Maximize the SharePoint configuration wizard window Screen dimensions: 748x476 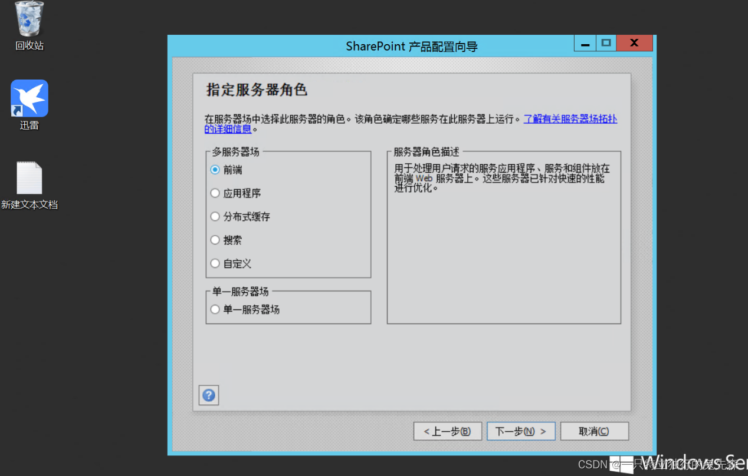[x=606, y=44]
